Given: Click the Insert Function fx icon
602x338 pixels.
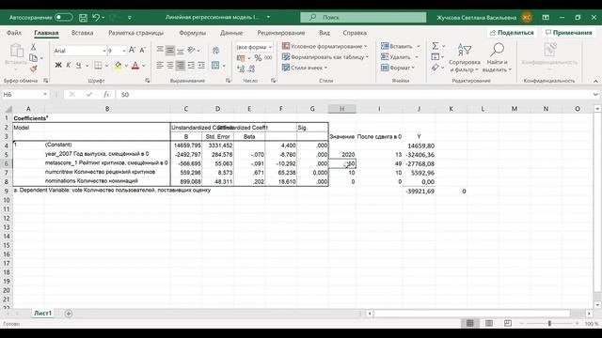Looking at the screenshot, I should point(106,95).
